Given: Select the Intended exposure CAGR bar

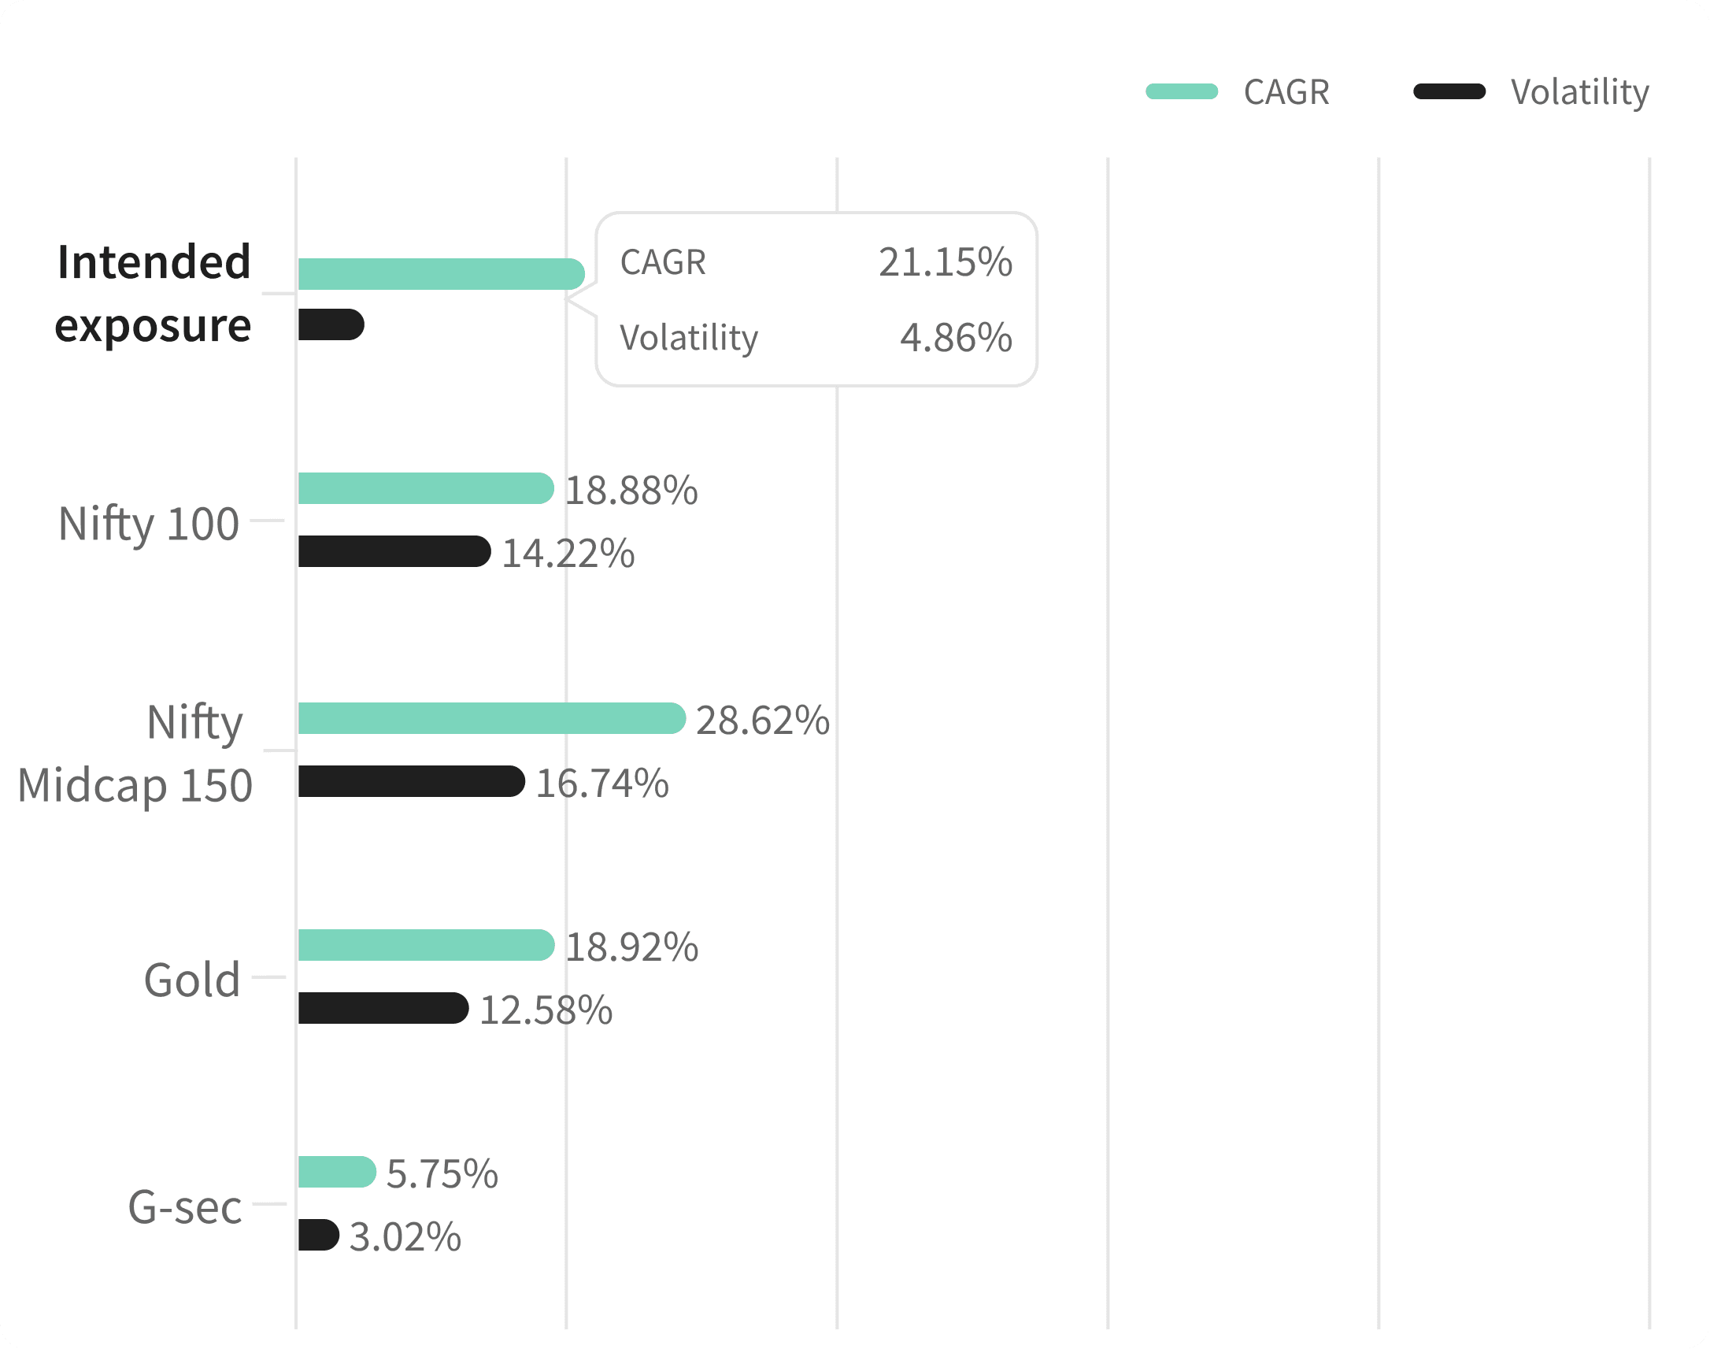Looking at the screenshot, I should point(440,274).
